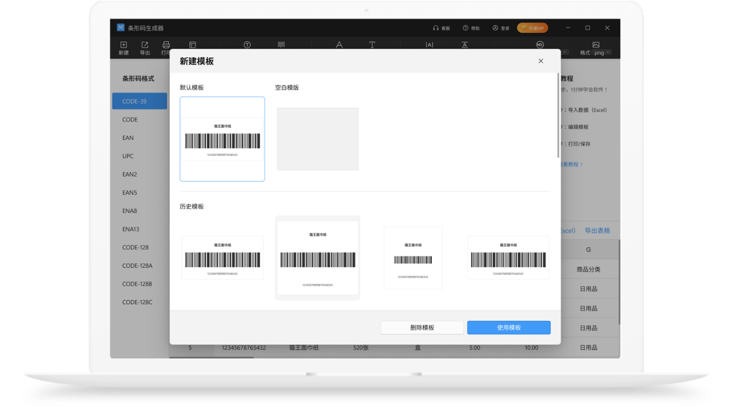Click the customer service 客服 headset icon

pyautogui.click(x=435, y=28)
